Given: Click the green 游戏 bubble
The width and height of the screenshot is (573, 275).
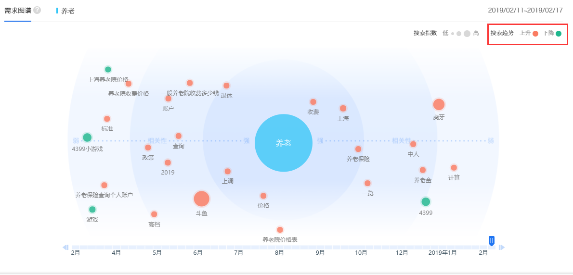Looking at the screenshot, I should pyautogui.click(x=92, y=209).
